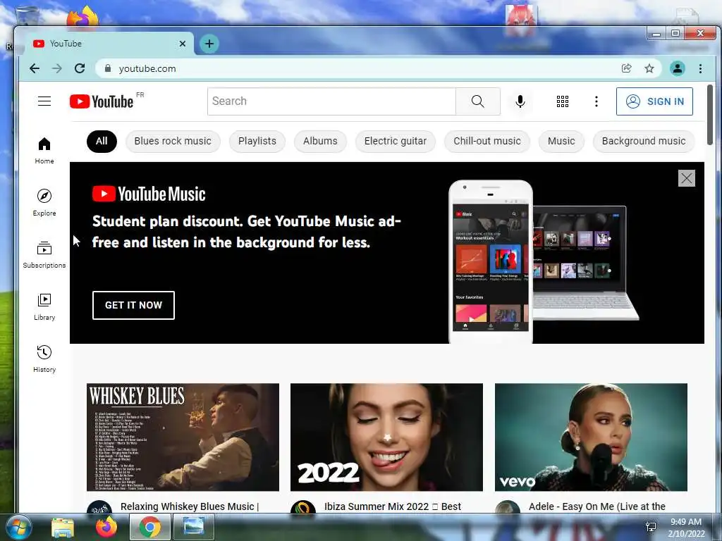The image size is (722, 541).
Task: Open Whiskey Blues video thumbnail
Action: 183,437
